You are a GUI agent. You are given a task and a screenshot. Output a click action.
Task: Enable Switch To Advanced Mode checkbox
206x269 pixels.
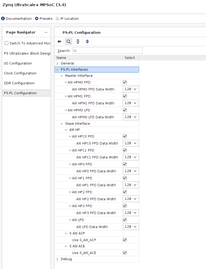(x=6, y=43)
